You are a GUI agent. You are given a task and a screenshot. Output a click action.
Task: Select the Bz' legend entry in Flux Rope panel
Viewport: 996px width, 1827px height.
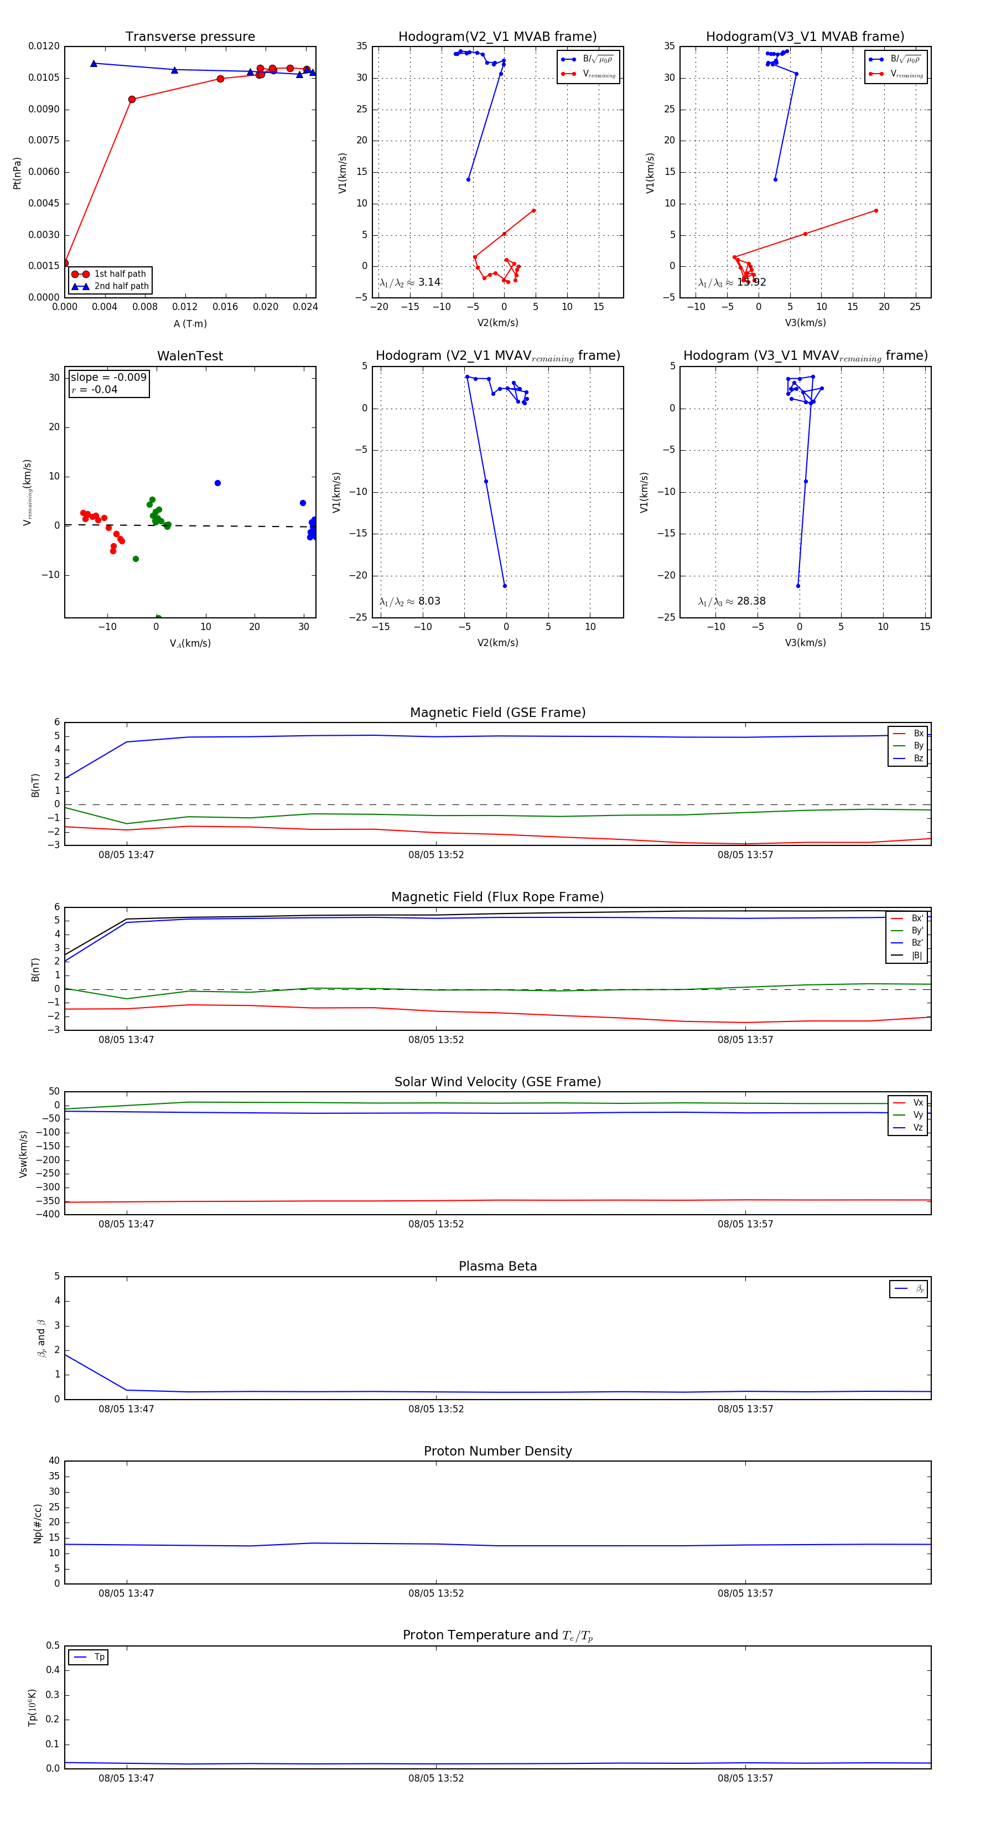click(907, 943)
